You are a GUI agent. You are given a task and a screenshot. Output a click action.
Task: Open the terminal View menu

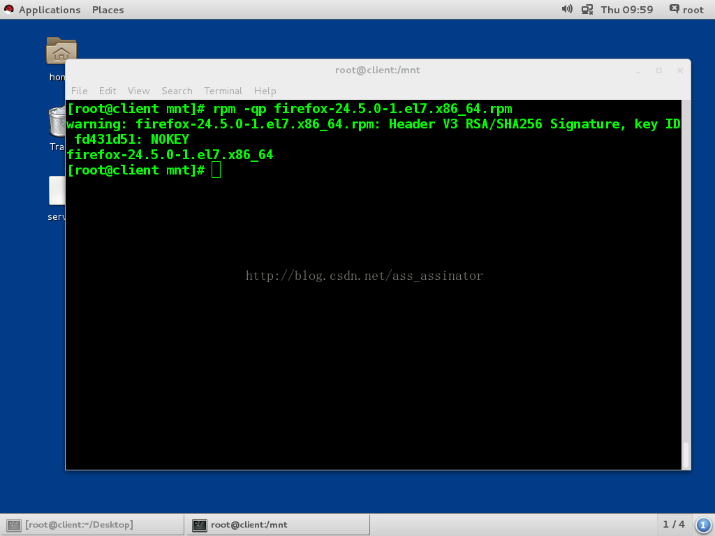(139, 91)
